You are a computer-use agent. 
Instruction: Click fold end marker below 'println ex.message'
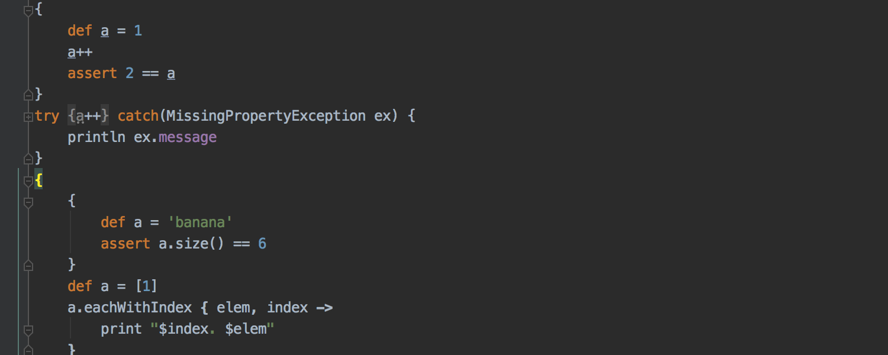tap(28, 159)
